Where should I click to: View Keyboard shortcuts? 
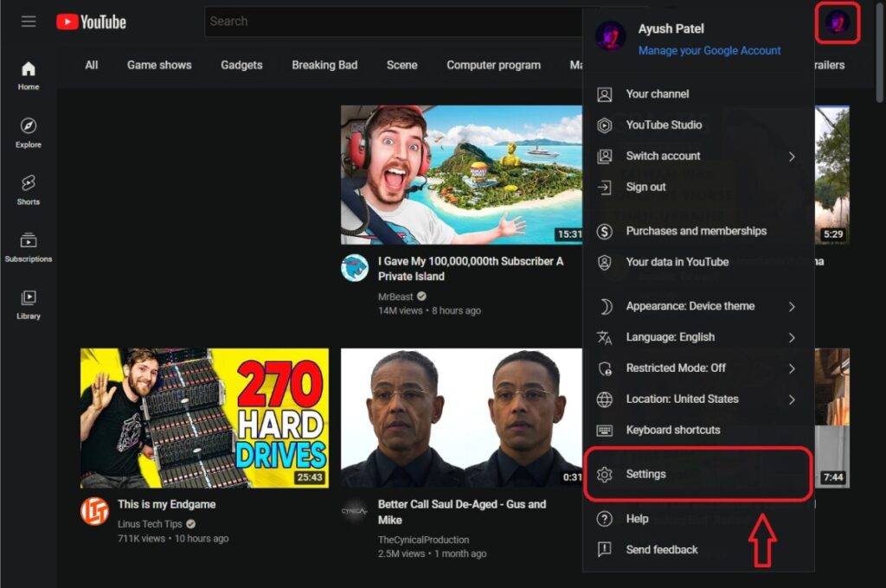tap(674, 430)
